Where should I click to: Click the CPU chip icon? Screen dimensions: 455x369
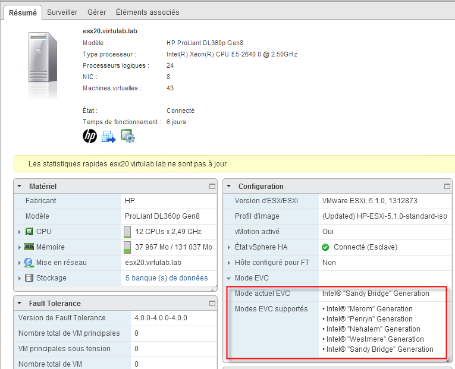point(29,231)
